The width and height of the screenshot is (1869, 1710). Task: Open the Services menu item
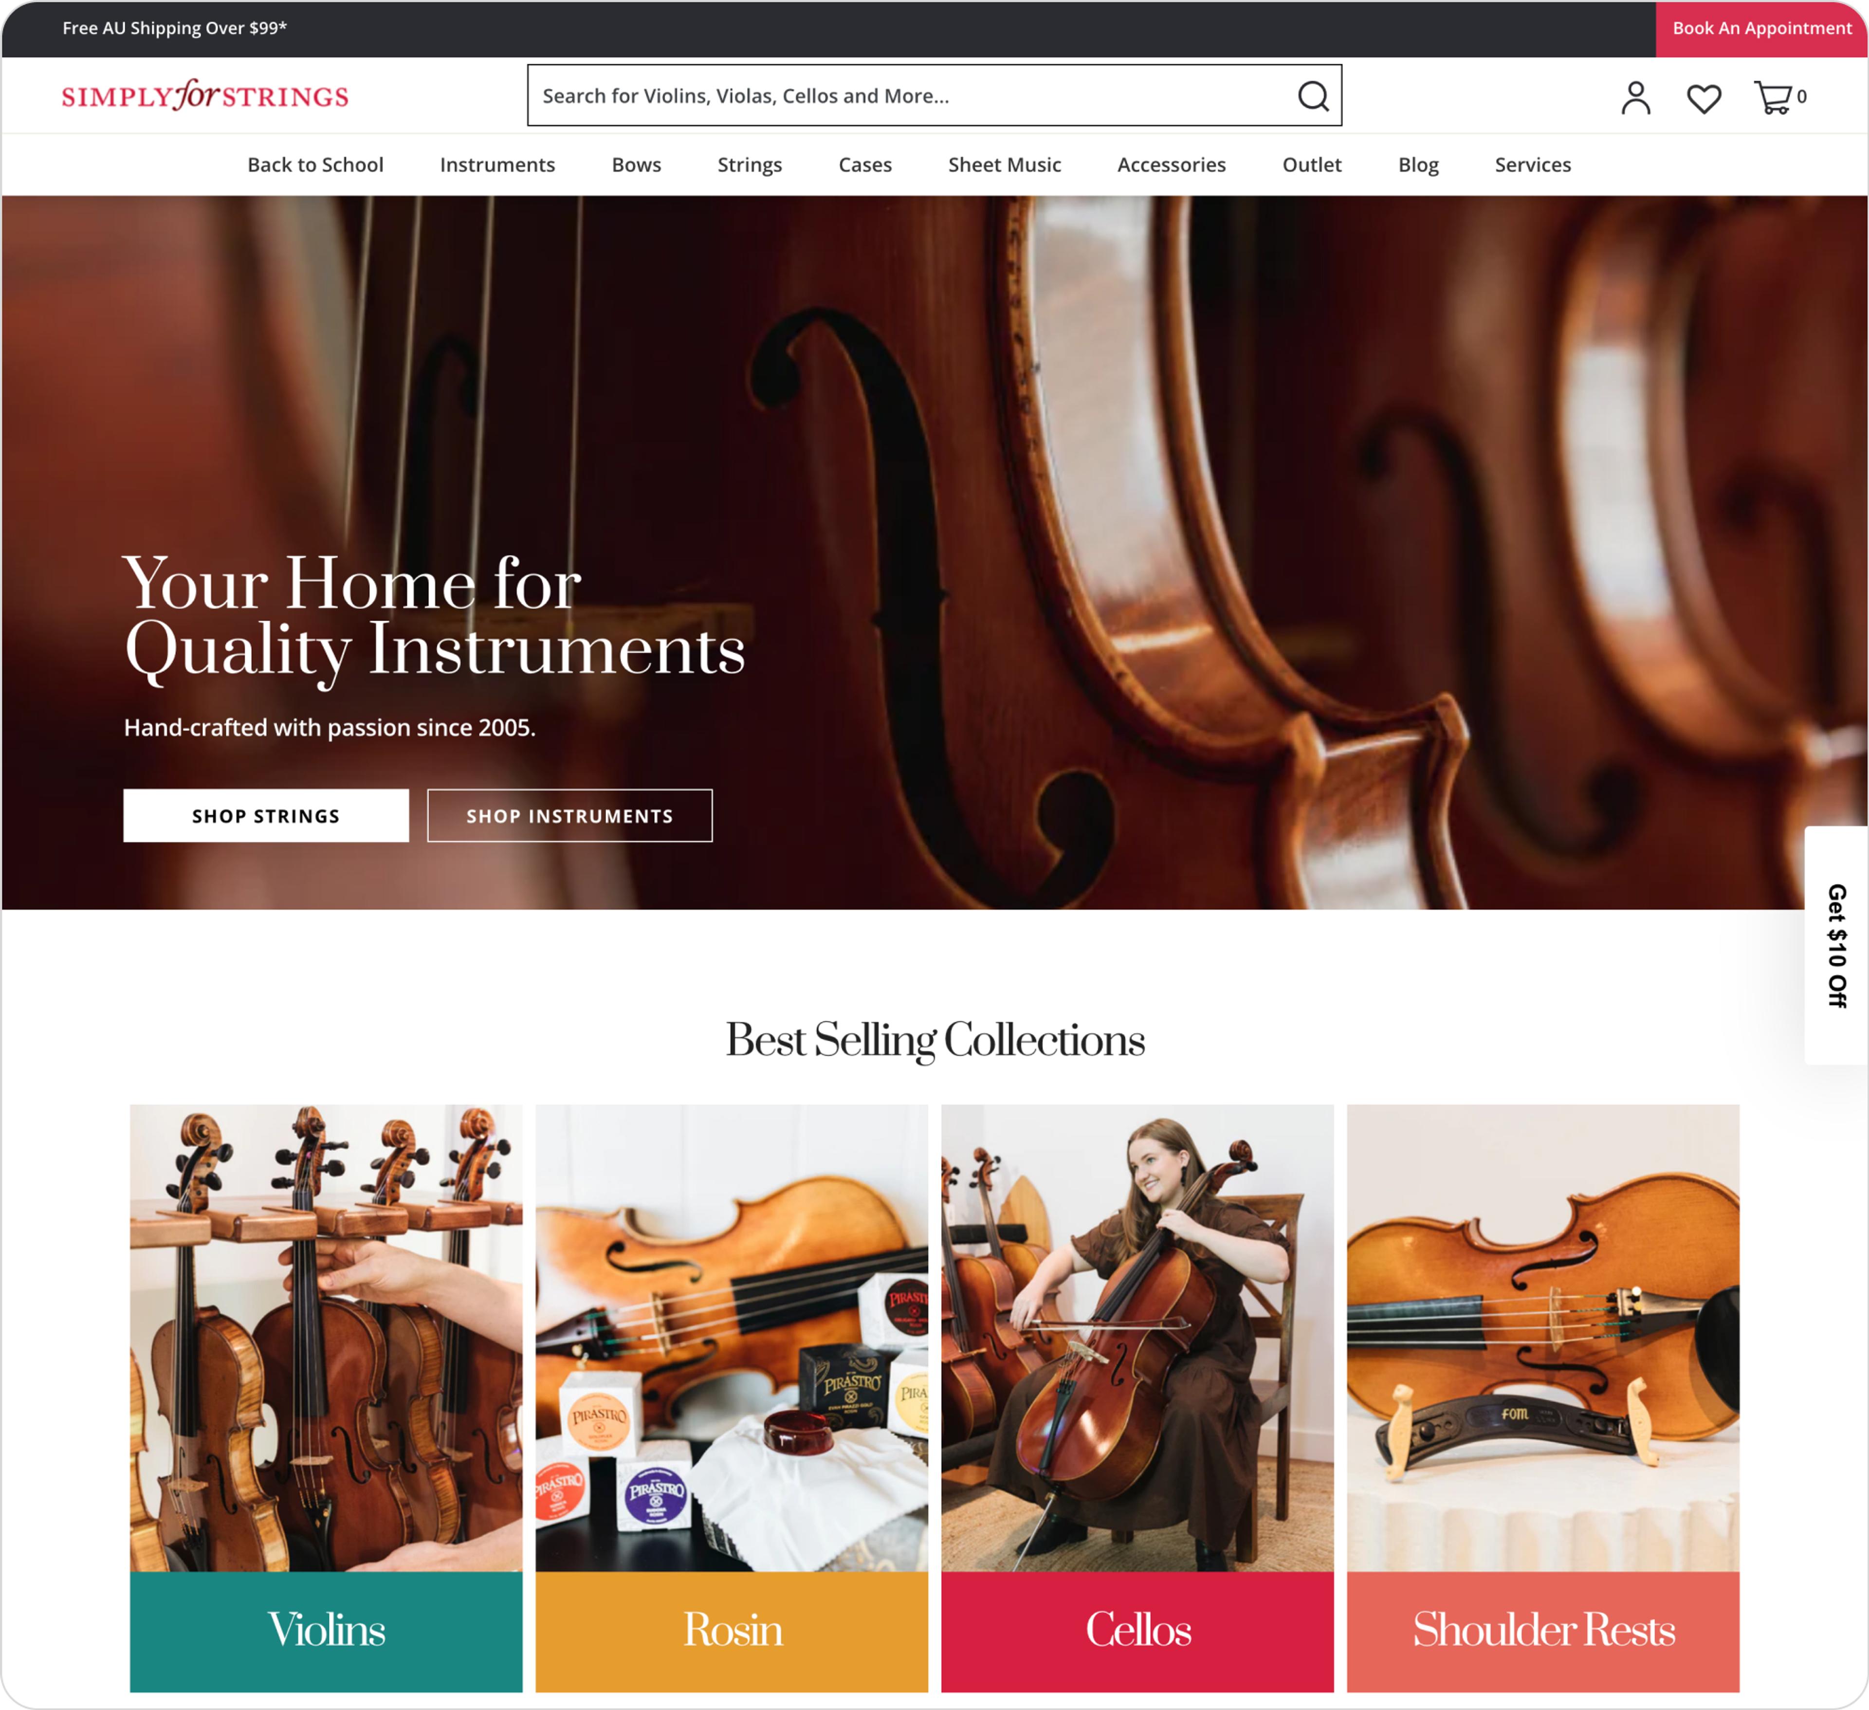pyautogui.click(x=1533, y=164)
